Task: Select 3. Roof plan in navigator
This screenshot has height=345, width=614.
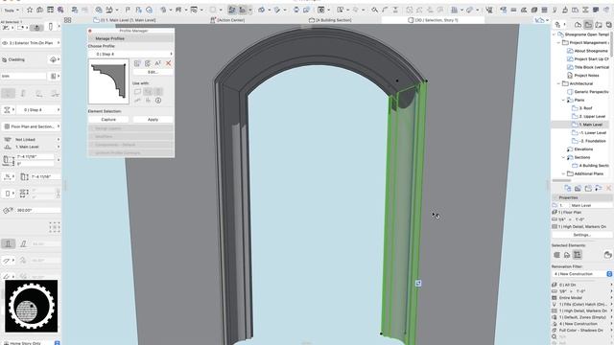Action: [x=582, y=108]
